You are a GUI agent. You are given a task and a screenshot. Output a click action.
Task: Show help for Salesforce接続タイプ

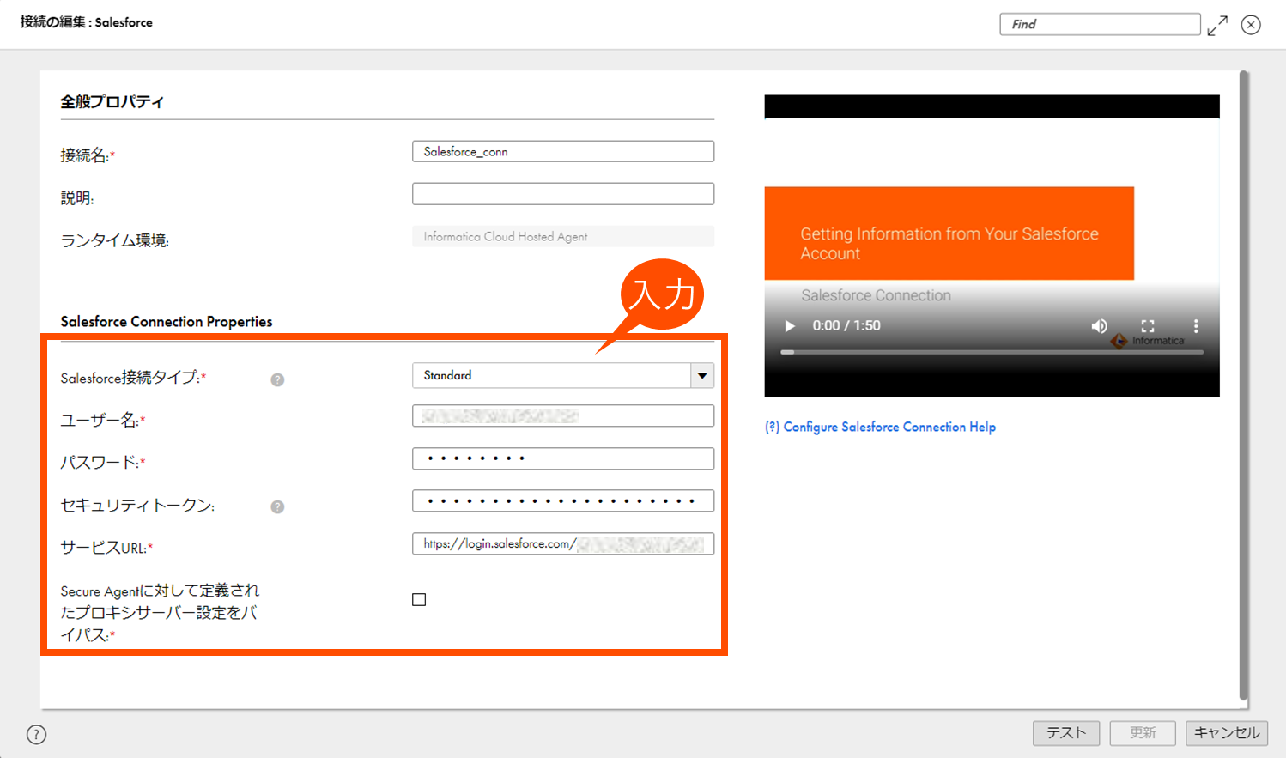tap(277, 379)
